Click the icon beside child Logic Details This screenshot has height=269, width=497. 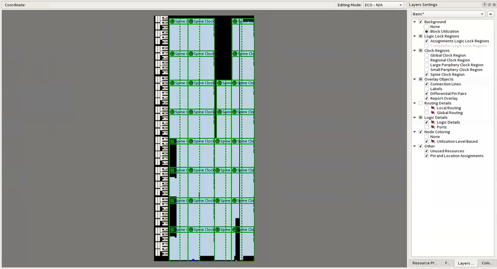[433, 122]
